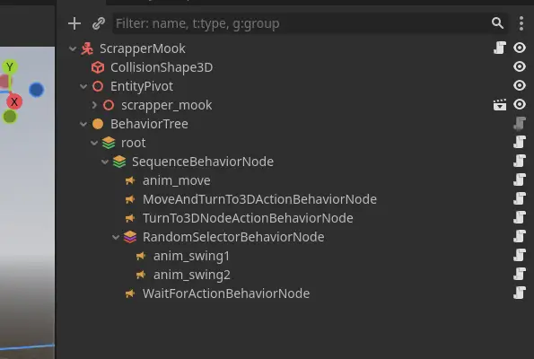The height and width of the screenshot is (359, 534).
Task: Select TurnTo3DNodeActionBehaviorNode in tree
Action: 248,218
